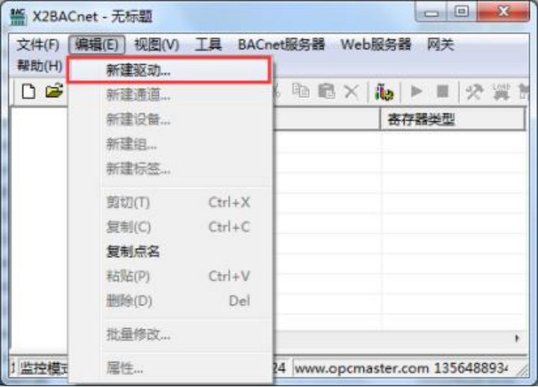Click the Paste toolbar icon

click(x=326, y=91)
